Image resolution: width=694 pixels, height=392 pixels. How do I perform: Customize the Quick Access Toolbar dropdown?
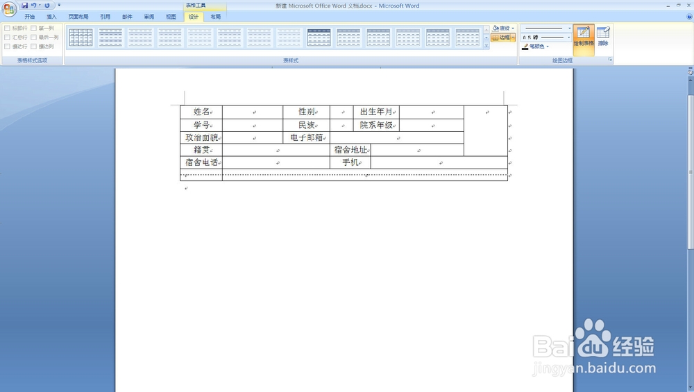(x=59, y=6)
